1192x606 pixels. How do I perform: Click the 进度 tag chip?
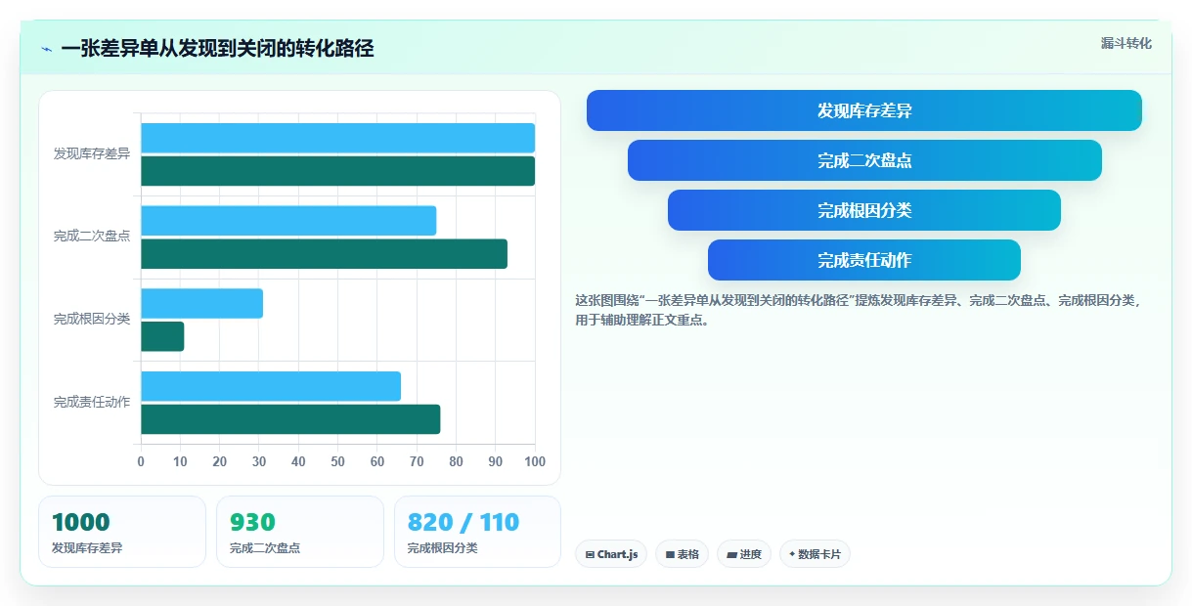(744, 554)
